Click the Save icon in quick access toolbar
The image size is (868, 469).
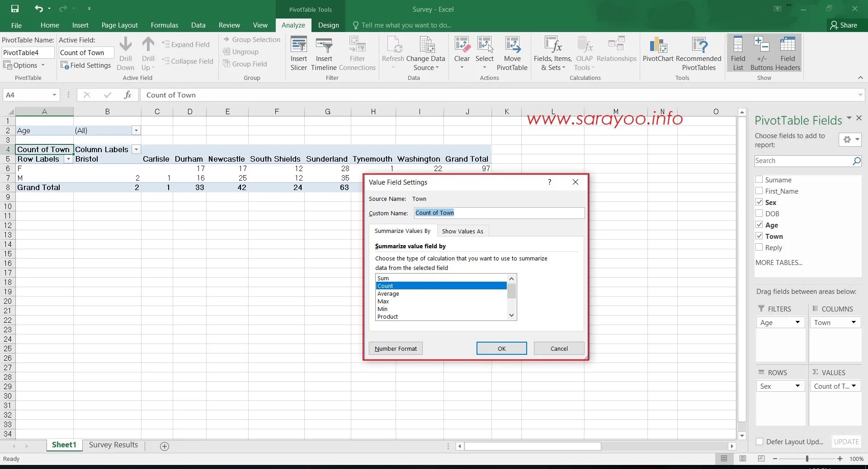tap(15, 9)
